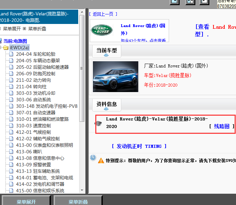Open 413-06 喇叭
236x205 pixels.
29,152
